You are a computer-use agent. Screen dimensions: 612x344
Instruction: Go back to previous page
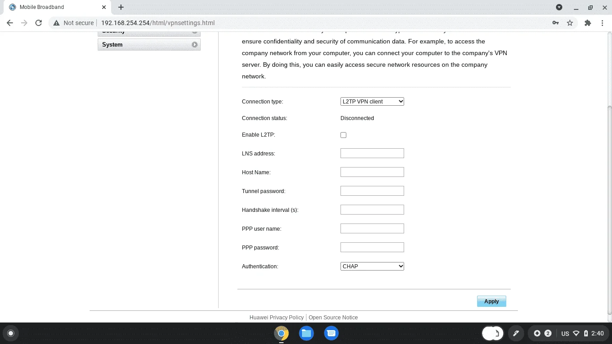[10, 23]
